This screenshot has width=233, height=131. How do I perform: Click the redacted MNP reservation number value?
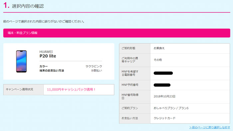pos(162,85)
